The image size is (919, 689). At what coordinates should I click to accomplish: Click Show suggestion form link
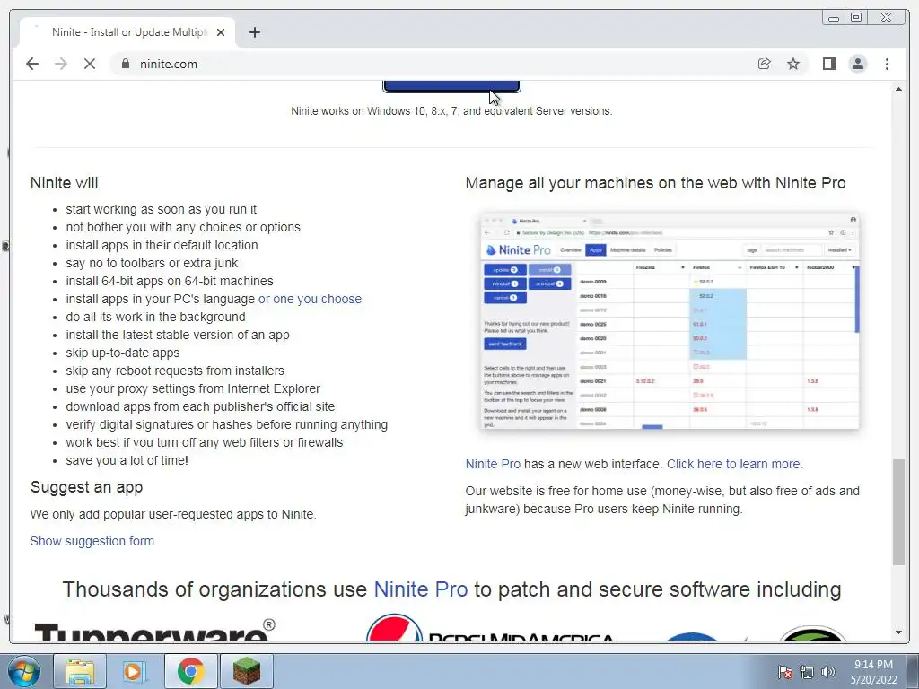pos(92,541)
